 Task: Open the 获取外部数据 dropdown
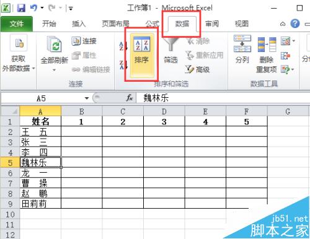(18, 54)
